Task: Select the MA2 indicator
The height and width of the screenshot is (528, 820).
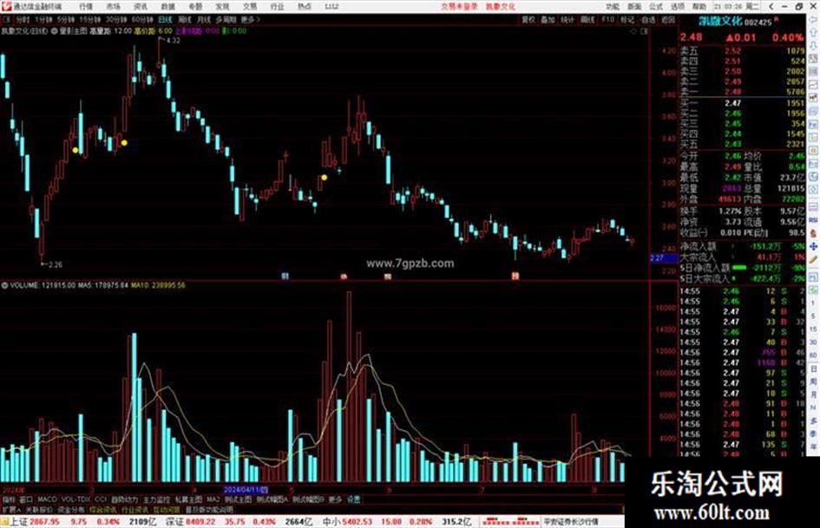Action: 213,499
